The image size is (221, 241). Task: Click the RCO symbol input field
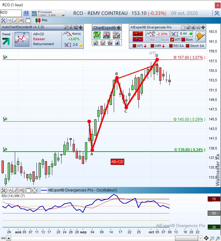click(11, 13)
